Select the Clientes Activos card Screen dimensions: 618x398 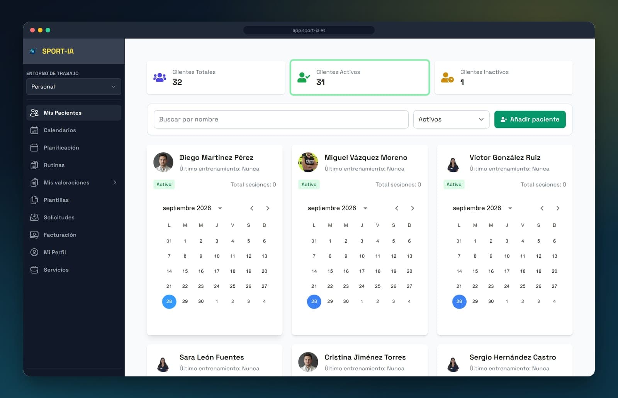(x=360, y=78)
